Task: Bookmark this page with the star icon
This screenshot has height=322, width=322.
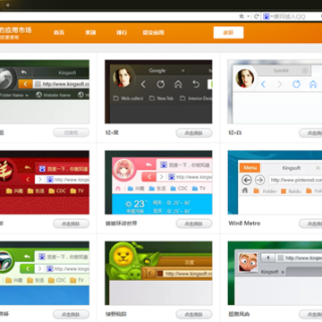Action: coord(241,16)
